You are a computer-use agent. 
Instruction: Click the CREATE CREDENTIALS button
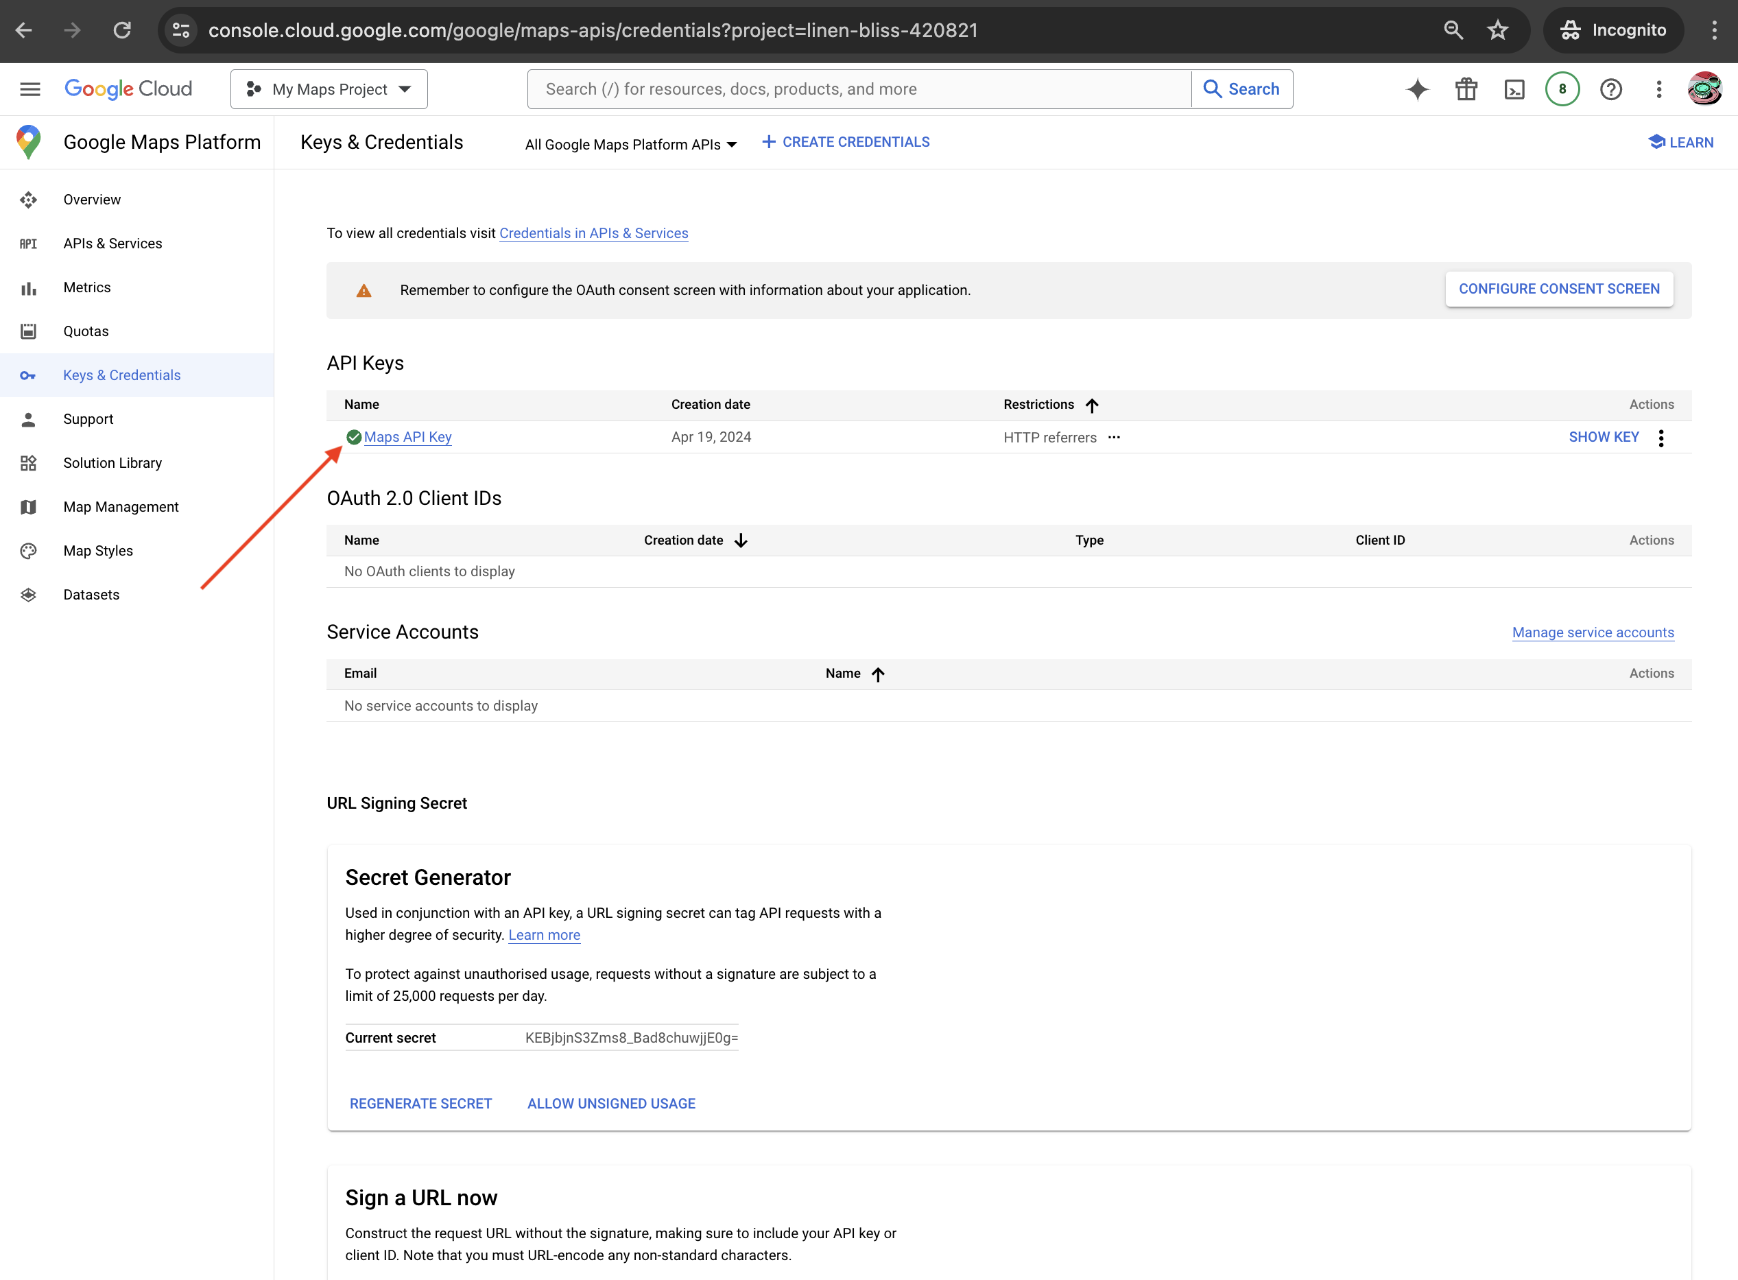846,142
